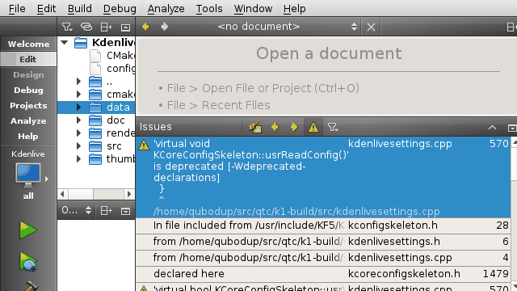The height and width of the screenshot is (291, 517).
Task: Switch to Design mode
Action: pos(28,75)
